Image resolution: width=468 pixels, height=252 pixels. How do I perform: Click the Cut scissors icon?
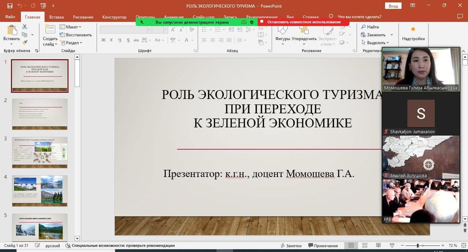click(x=24, y=27)
